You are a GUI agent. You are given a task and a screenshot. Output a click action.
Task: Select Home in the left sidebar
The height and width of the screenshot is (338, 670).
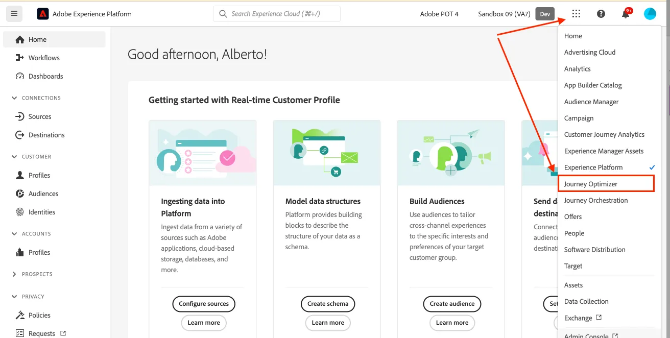(54, 39)
